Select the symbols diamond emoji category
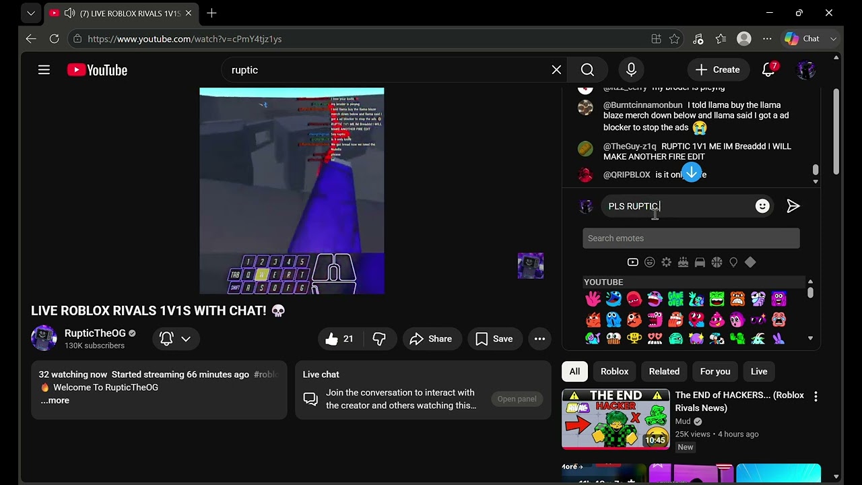Screen dimensions: 862x485 pos(750,262)
